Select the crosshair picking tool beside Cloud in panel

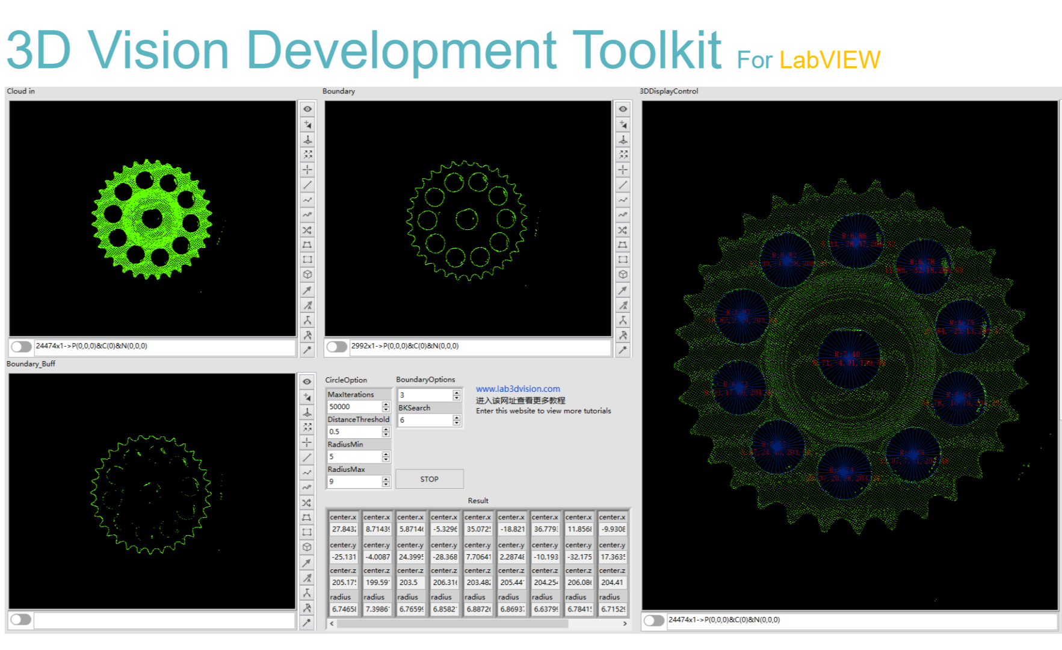[x=307, y=169]
